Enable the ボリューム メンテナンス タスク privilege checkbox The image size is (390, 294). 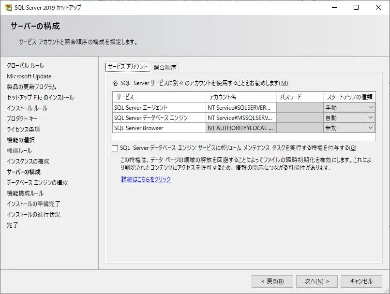click(115, 148)
